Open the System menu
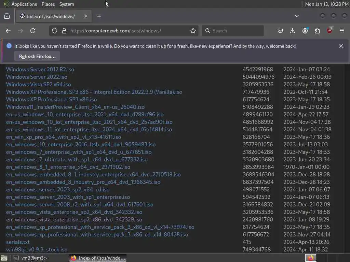The height and width of the screenshot is (262, 350). click(67, 4)
